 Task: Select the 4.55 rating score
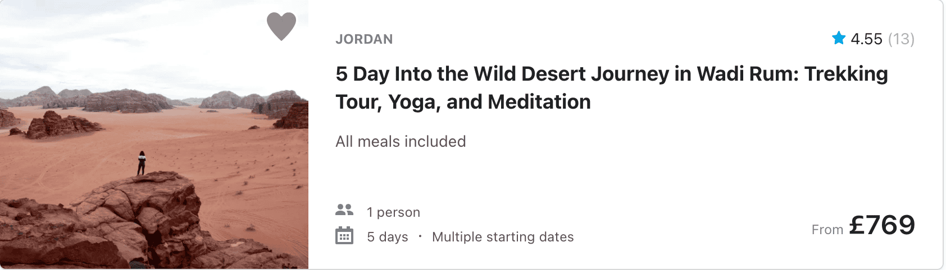(x=866, y=39)
